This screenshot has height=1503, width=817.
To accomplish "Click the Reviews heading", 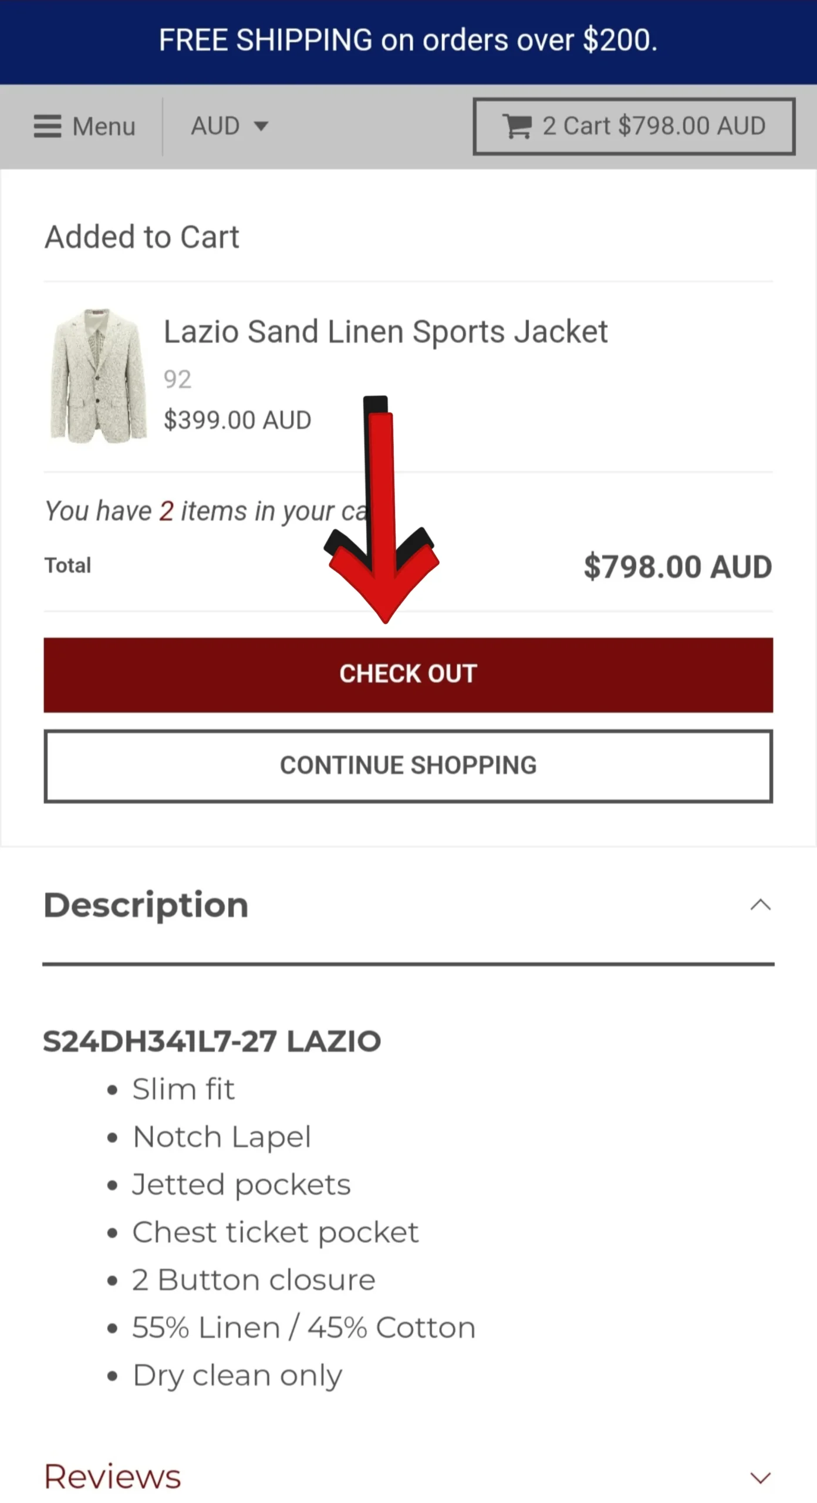I will [113, 1477].
